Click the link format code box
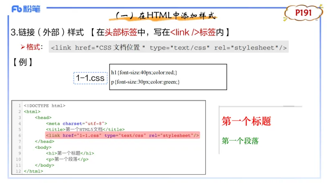 click(x=168, y=47)
